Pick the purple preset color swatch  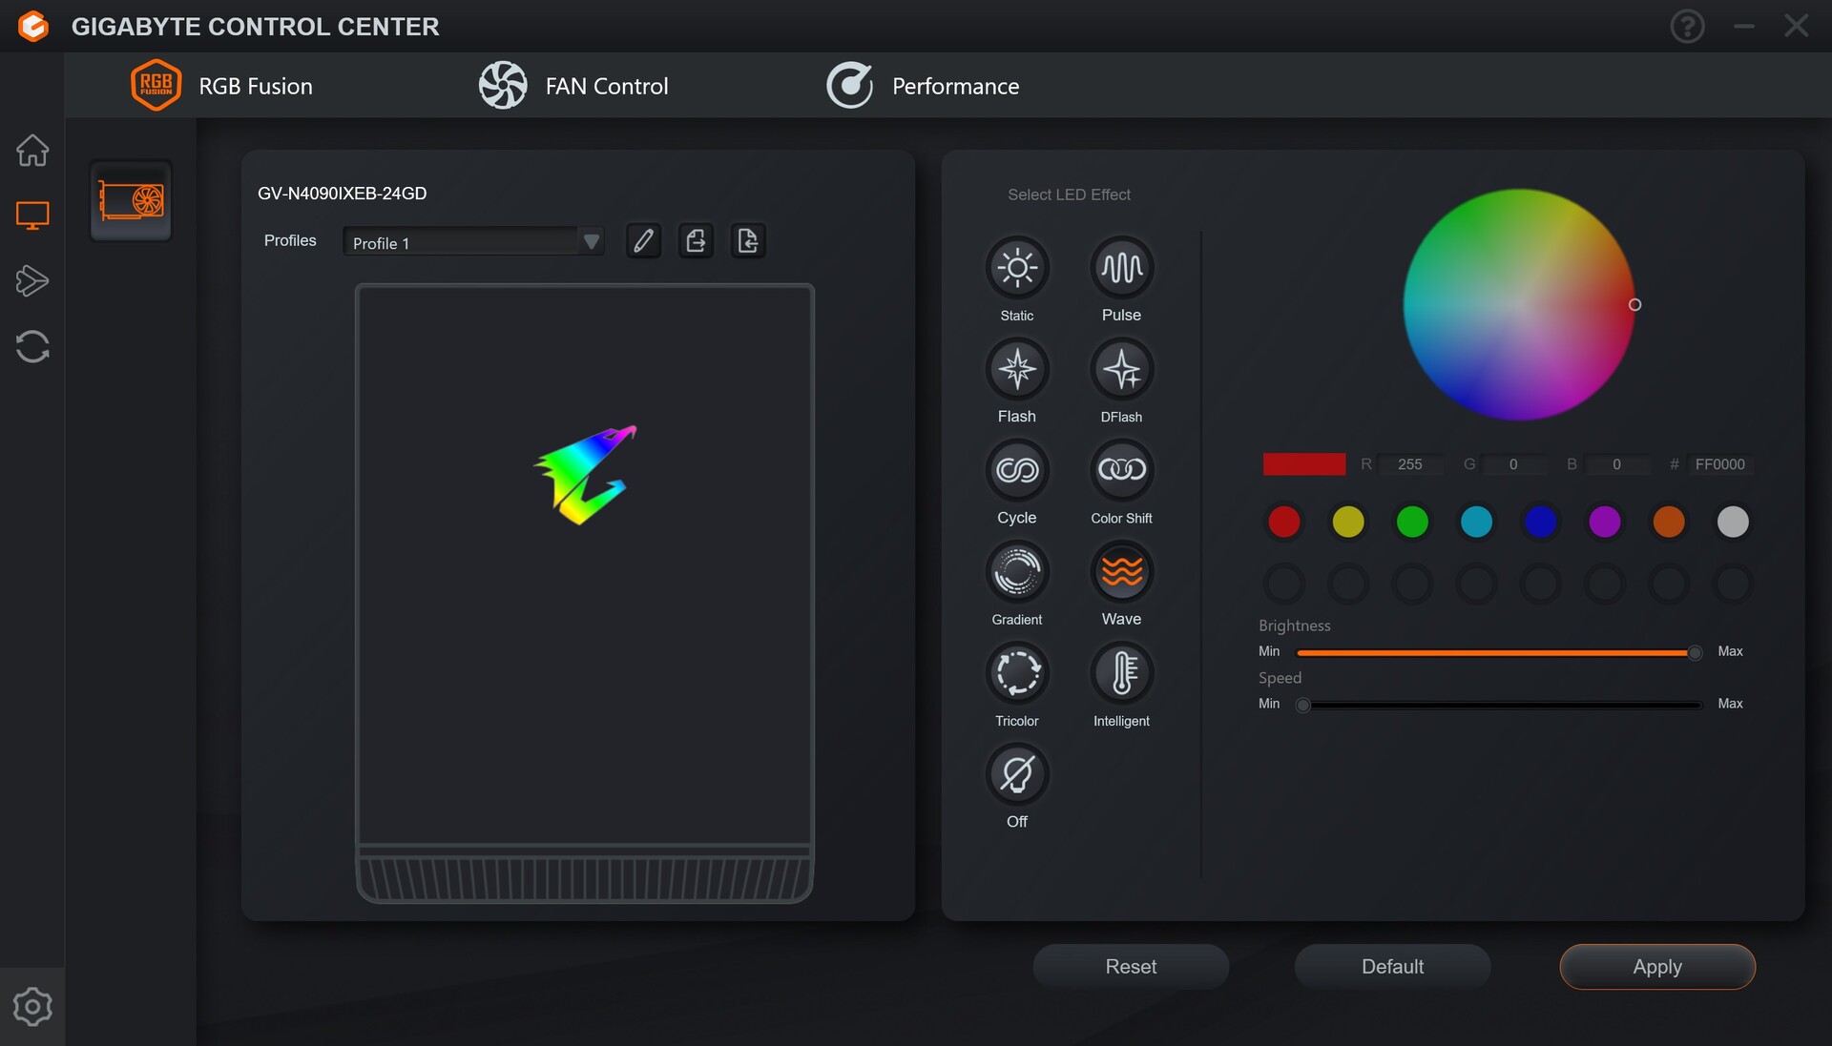1605,522
